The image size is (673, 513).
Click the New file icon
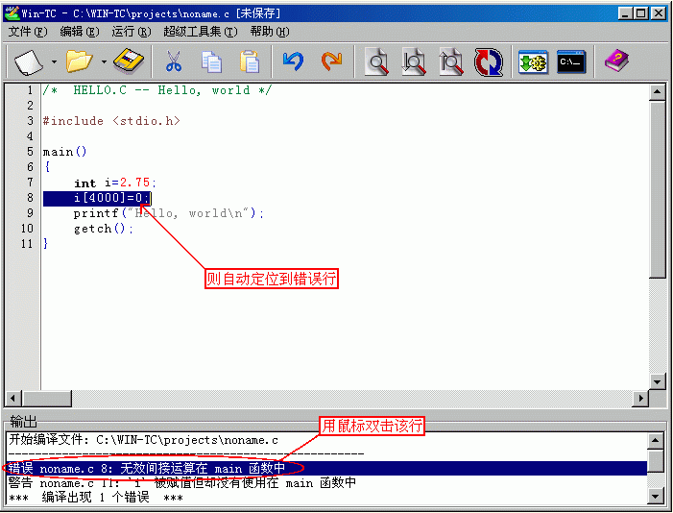pyautogui.click(x=29, y=61)
